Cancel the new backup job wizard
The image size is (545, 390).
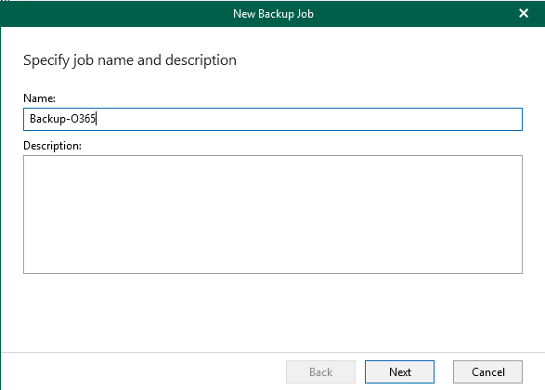(487, 372)
